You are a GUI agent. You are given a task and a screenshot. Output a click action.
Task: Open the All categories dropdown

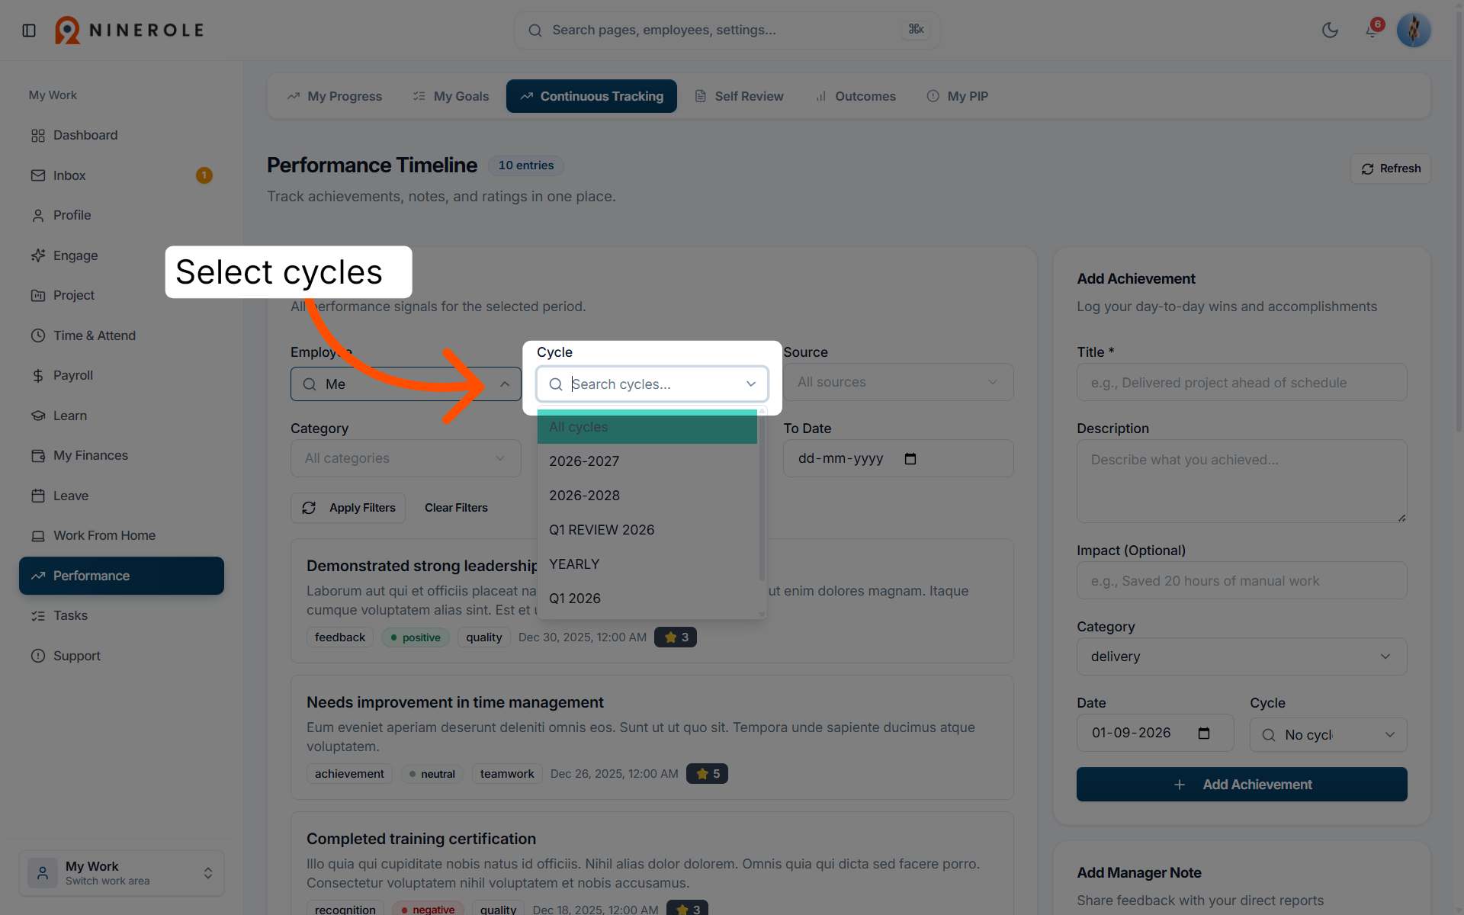pos(406,458)
